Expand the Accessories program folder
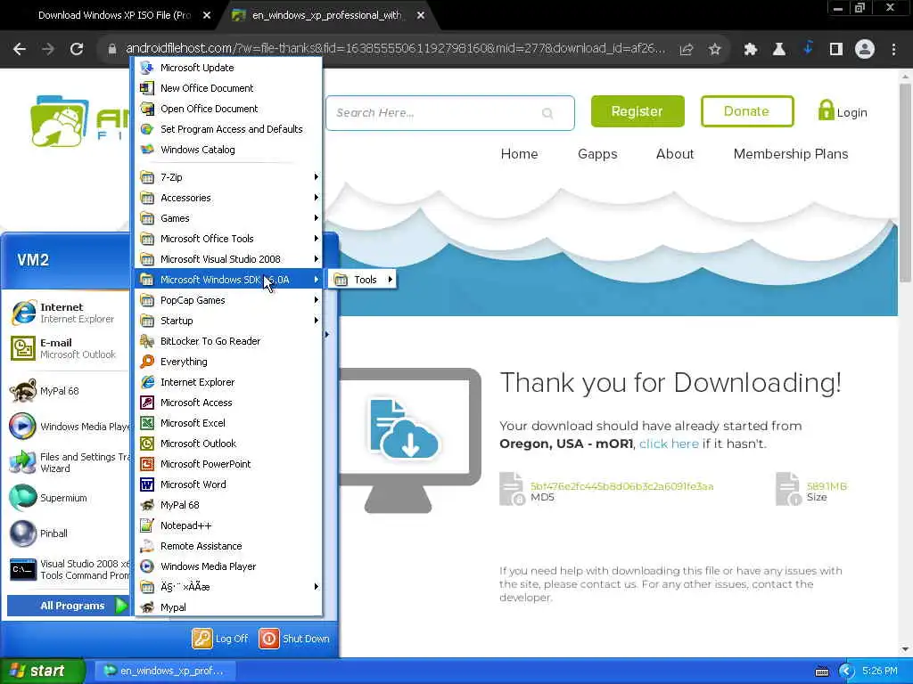The height and width of the screenshot is (684, 913). point(228,198)
